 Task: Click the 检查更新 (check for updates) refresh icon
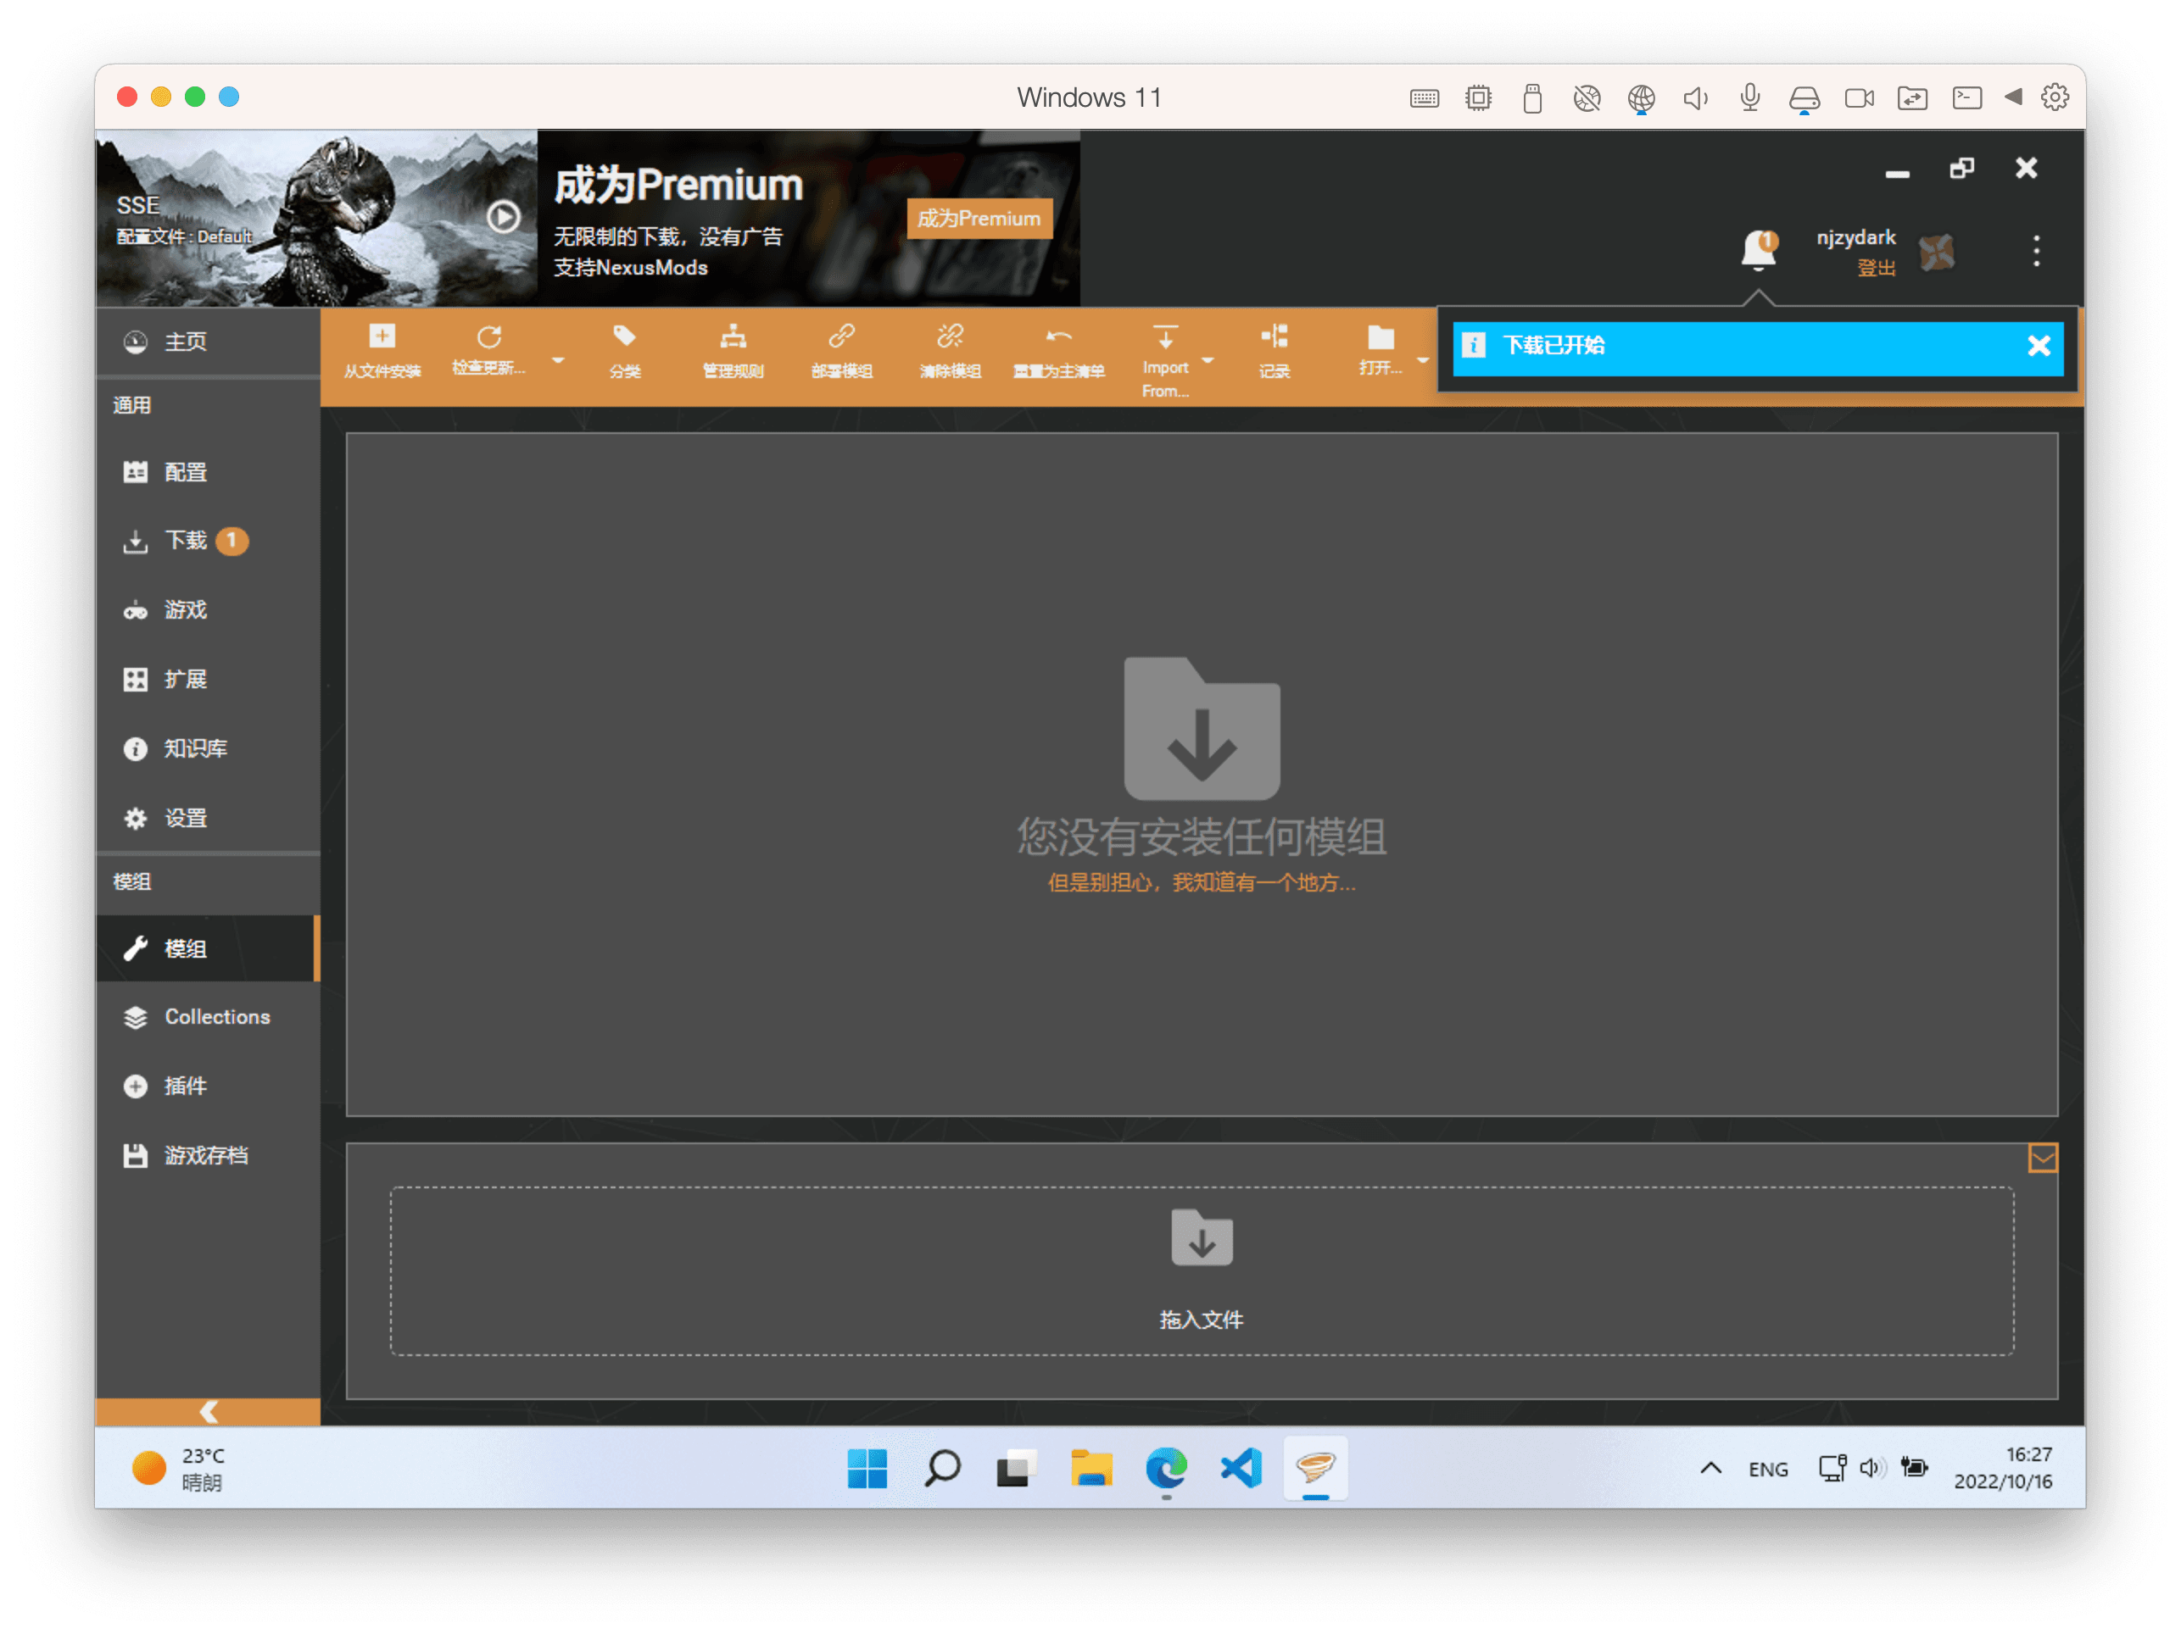[489, 338]
